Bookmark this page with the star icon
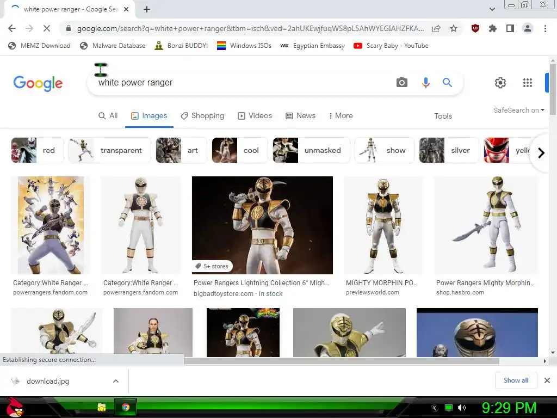Image resolution: width=557 pixels, height=418 pixels. [x=454, y=28]
